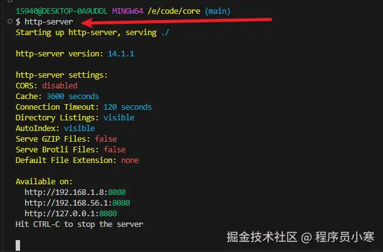The width and height of the screenshot is (383, 252).
Task: Click the AutoIndex visible value
Action: 80,128
